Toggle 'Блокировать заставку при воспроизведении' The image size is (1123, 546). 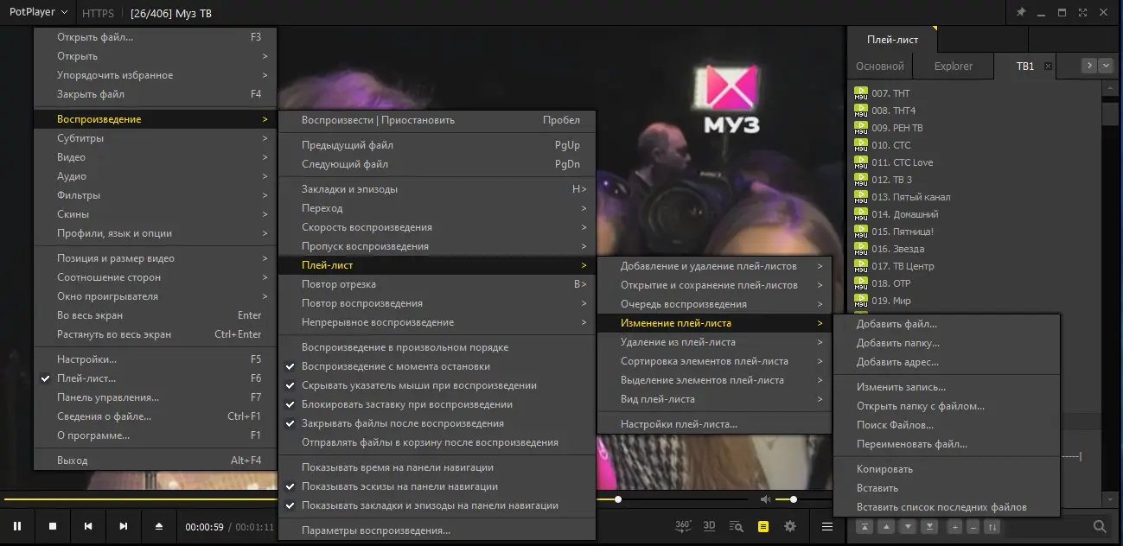coord(437,404)
